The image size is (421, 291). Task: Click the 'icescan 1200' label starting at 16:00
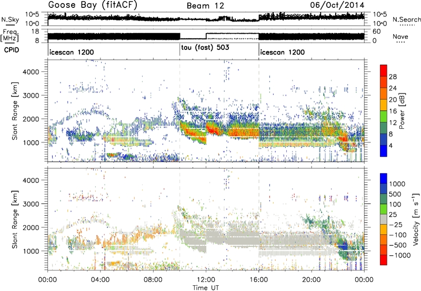(283, 52)
